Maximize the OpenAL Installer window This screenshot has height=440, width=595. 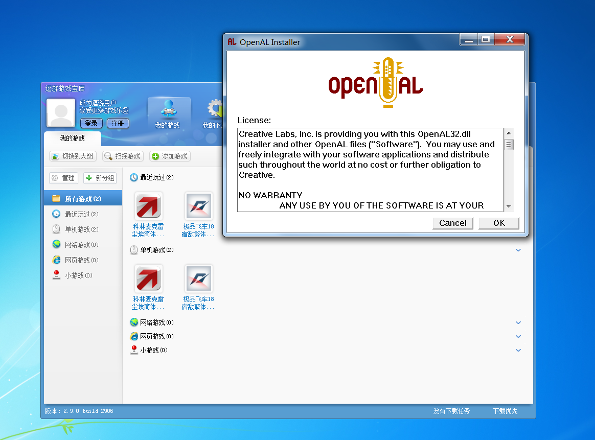(486, 39)
